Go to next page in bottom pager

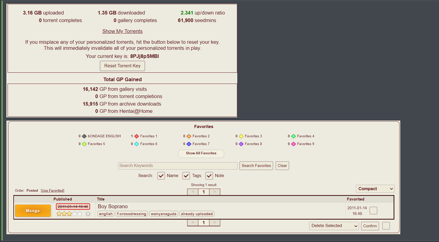(214, 223)
